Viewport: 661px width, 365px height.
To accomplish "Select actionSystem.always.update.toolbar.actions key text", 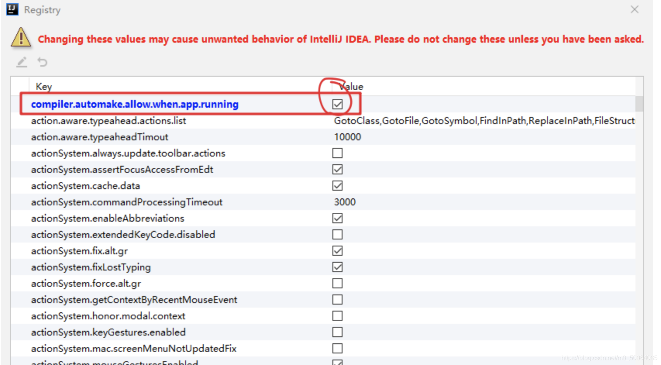I will coord(128,153).
